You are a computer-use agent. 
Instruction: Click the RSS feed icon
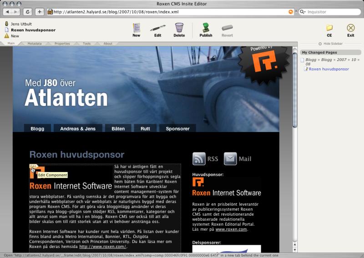[x=199, y=158]
